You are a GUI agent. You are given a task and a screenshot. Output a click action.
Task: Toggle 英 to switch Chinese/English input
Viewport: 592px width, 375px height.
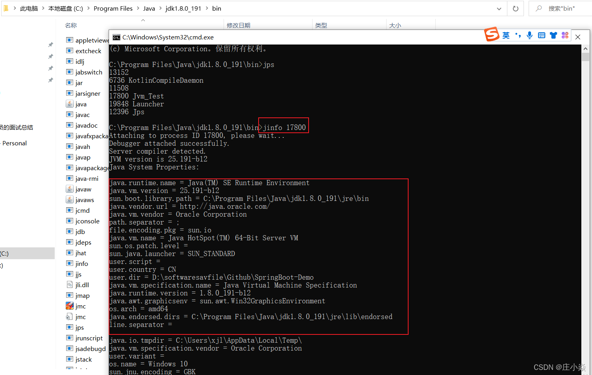(505, 35)
